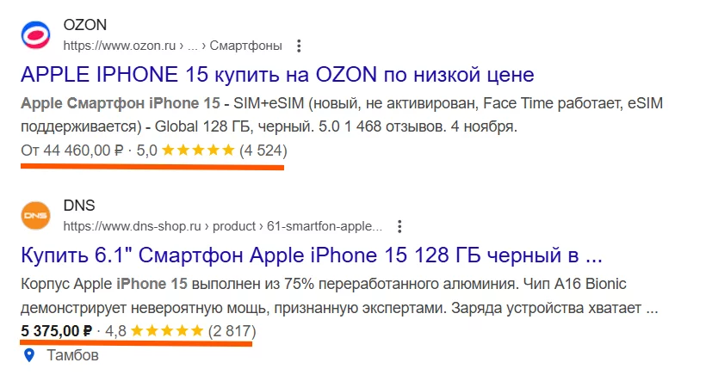This screenshot has height=375, width=706.
Task: Open 'APPLE IPHONE 15 купить на OZON' link
Action: [x=276, y=73]
